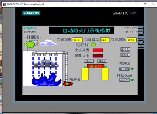Viewport: 157px width, 114px height.
Task: Click the blue flame graphic
Action: click(46, 79)
